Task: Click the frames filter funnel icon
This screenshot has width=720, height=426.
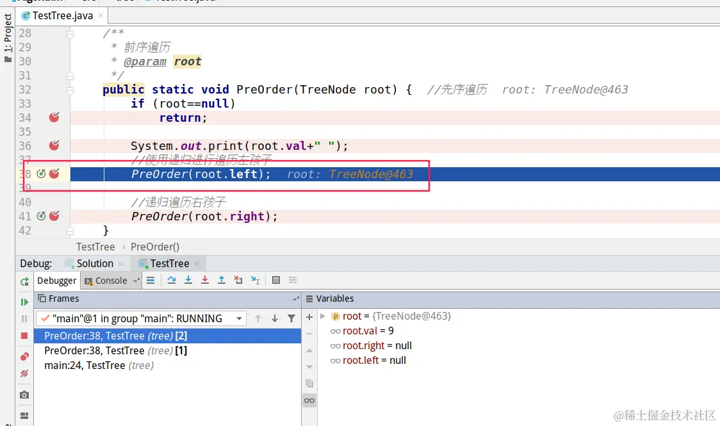Action: 291,318
